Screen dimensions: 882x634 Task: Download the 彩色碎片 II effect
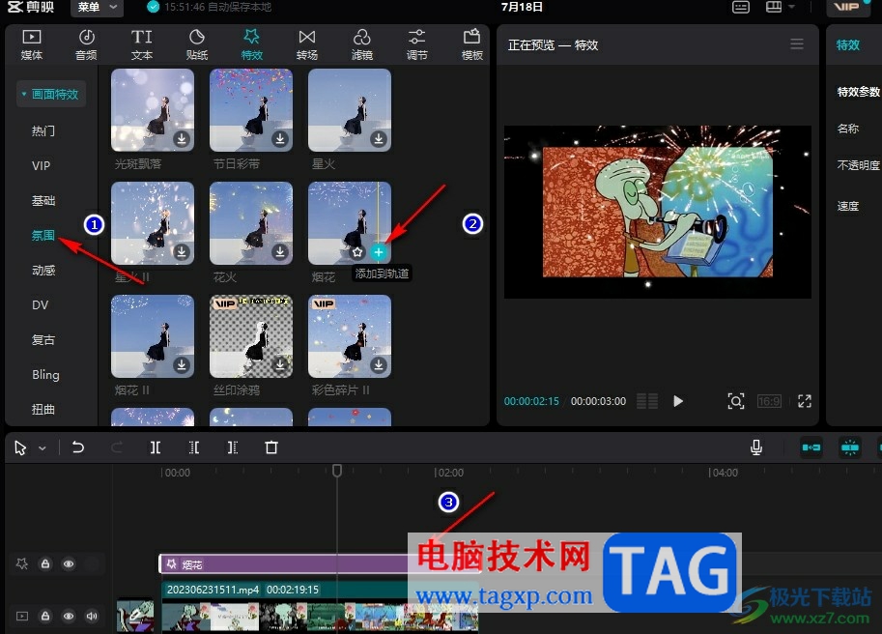click(379, 364)
